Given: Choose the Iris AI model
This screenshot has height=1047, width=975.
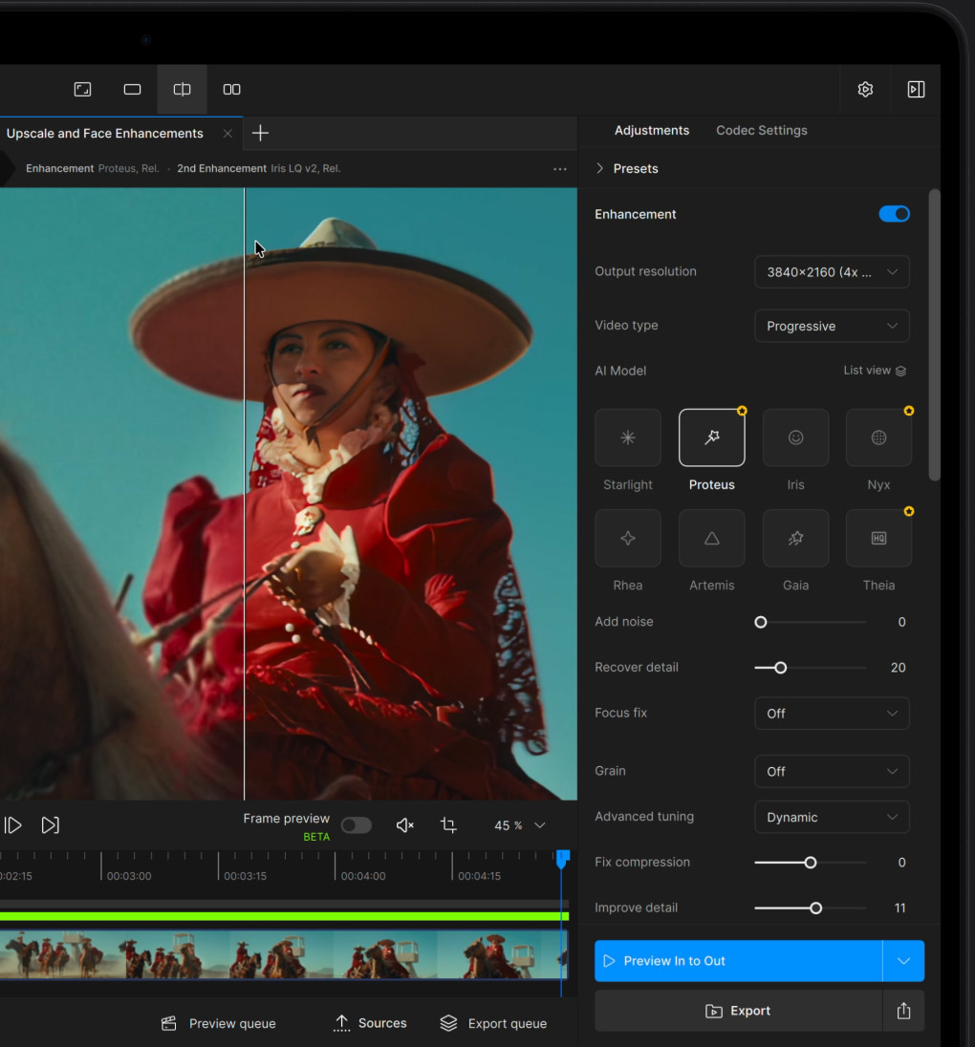Looking at the screenshot, I should coord(795,438).
